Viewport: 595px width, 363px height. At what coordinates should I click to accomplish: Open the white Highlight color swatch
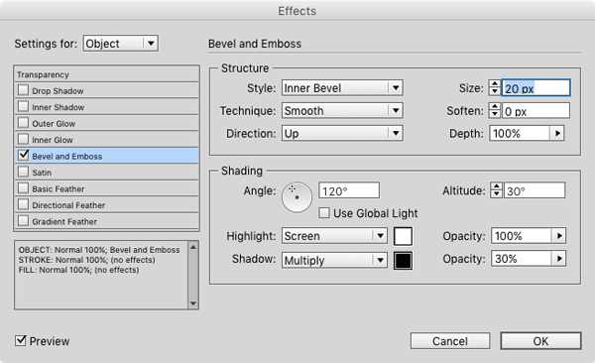pyautogui.click(x=403, y=236)
